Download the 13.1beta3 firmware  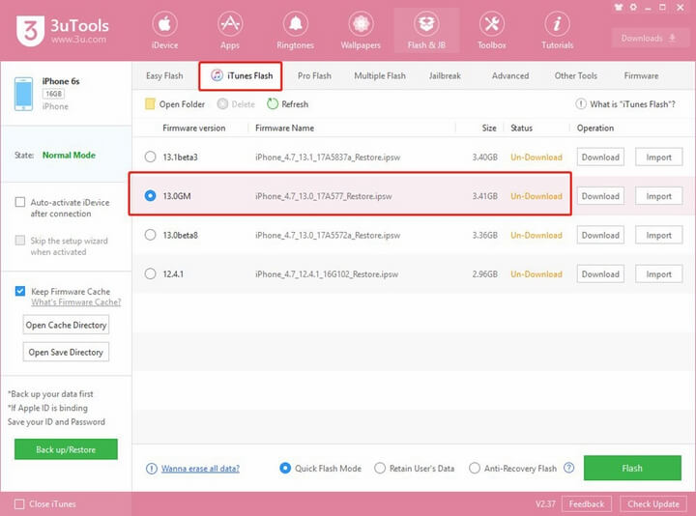600,158
